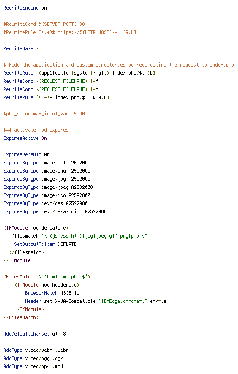Click the php_value max_input_vars comment

click(x=44, y=114)
